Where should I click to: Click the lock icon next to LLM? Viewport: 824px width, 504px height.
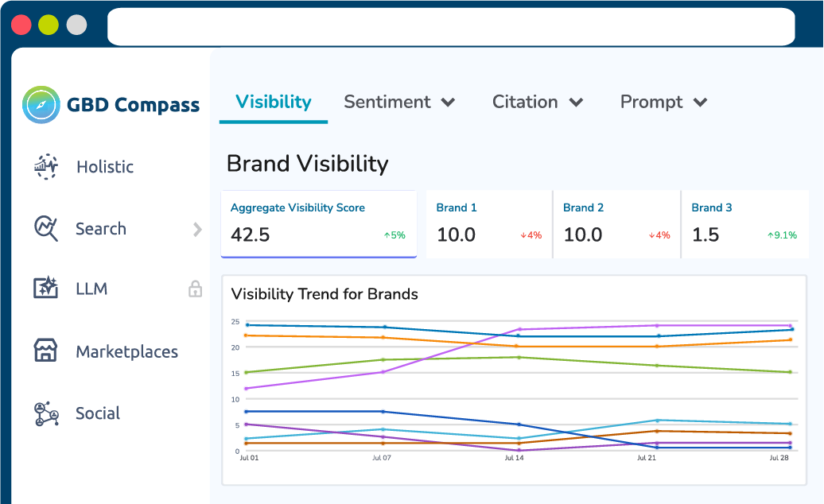(x=195, y=289)
